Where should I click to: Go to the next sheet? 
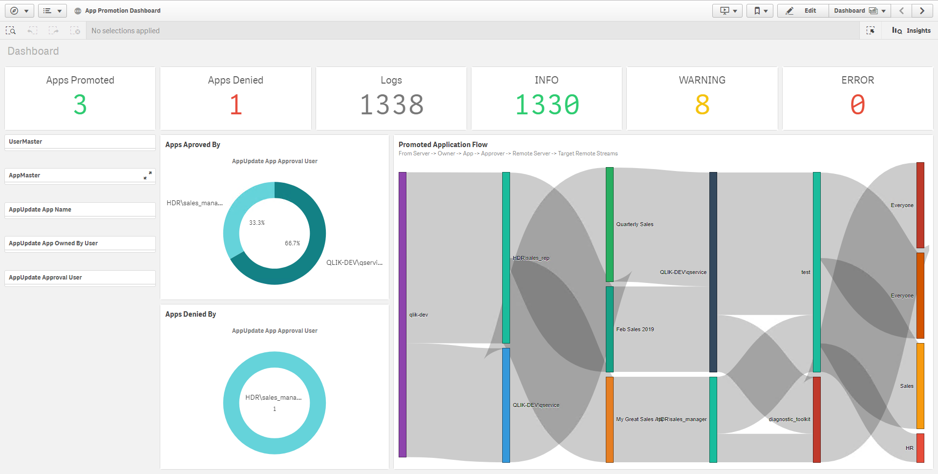(922, 11)
